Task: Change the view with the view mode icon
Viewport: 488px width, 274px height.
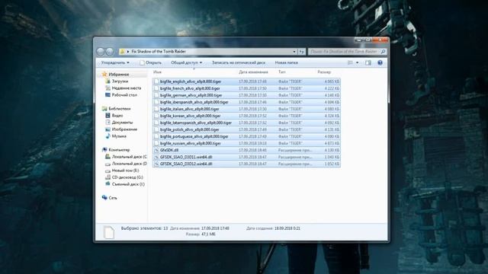Action: [350, 62]
